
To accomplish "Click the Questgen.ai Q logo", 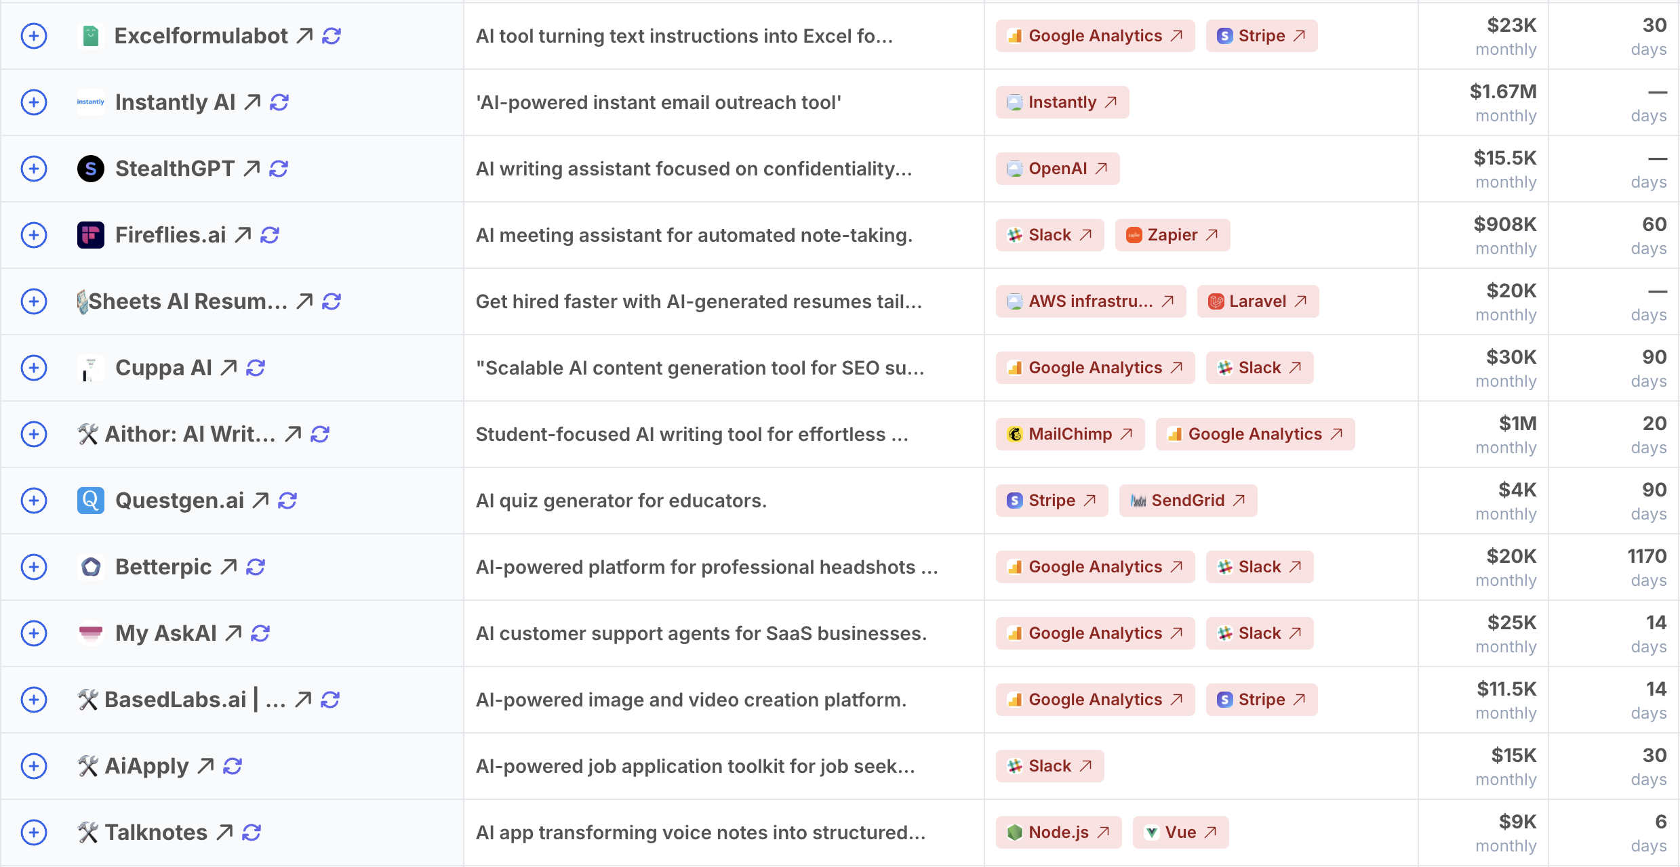I will (91, 501).
